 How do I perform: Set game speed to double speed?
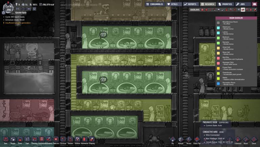(x=26, y=9)
